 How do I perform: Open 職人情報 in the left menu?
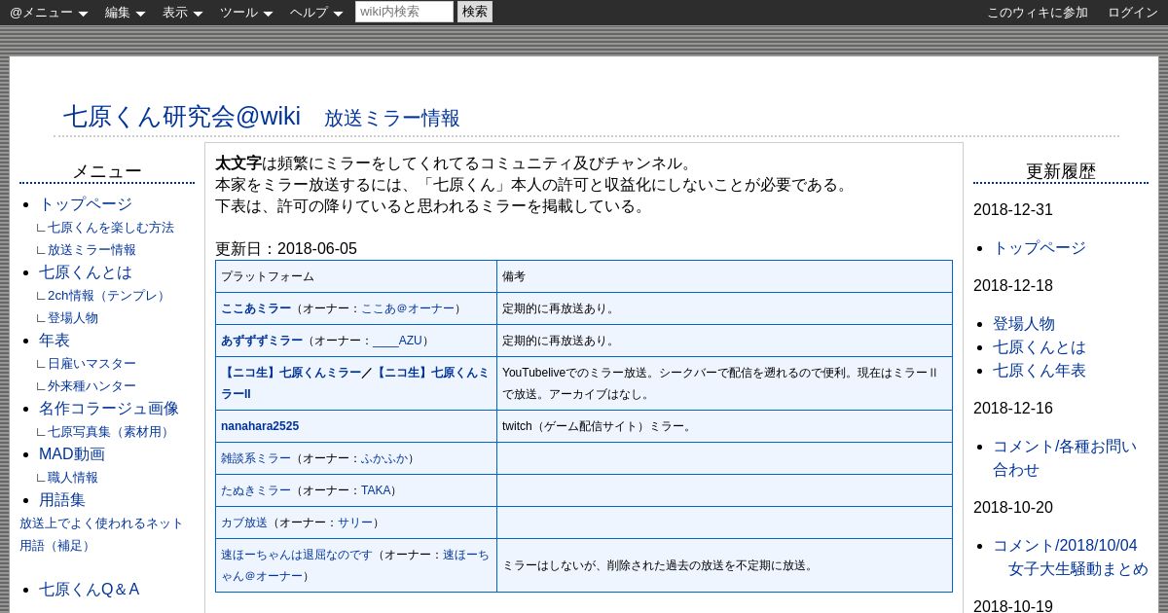pos(73,478)
